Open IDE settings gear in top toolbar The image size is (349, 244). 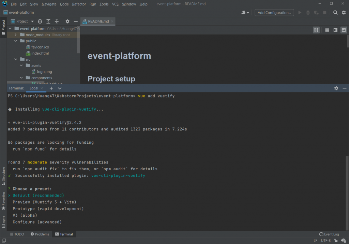tap(344, 13)
